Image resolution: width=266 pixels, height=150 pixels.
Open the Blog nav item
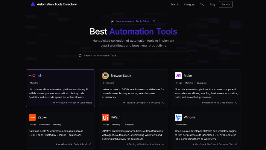[x=212, y=4]
